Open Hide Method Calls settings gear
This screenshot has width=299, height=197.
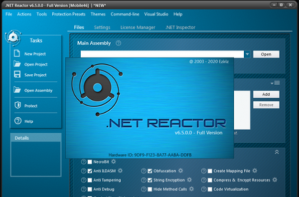[x=191, y=189]
